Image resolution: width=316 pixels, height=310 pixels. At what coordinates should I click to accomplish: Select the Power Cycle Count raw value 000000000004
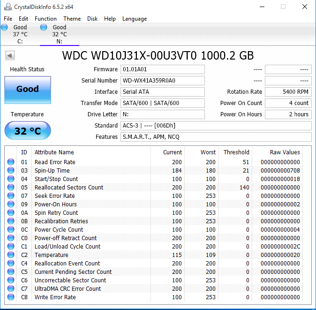click(280, 230)
